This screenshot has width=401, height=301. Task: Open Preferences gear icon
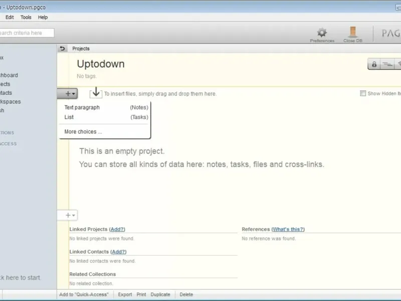point(322,33)
